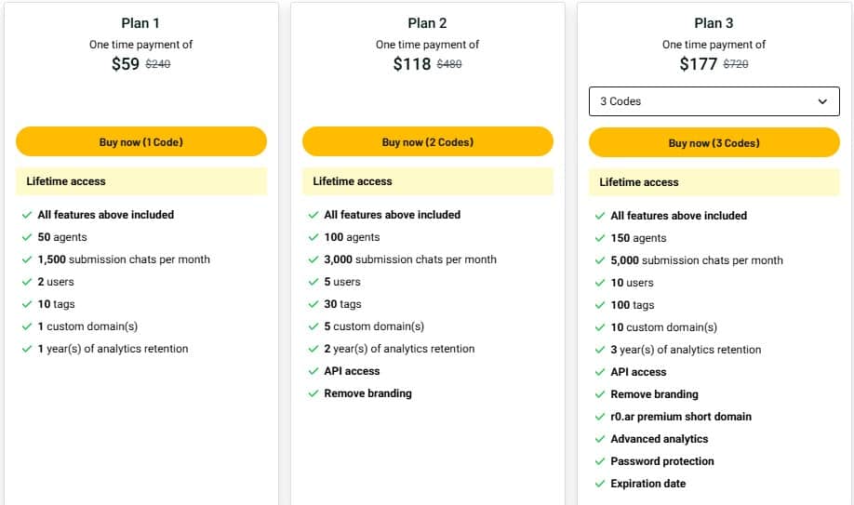This screenshot has height=505, width=854.
Task: Click checkmark next to 1,500 submission chats
Action: (27, 259)
